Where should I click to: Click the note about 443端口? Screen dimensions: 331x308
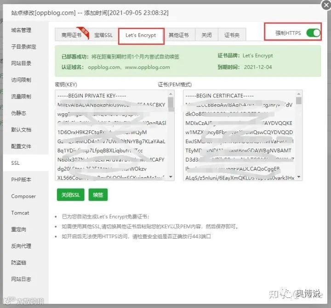[136, 236]
